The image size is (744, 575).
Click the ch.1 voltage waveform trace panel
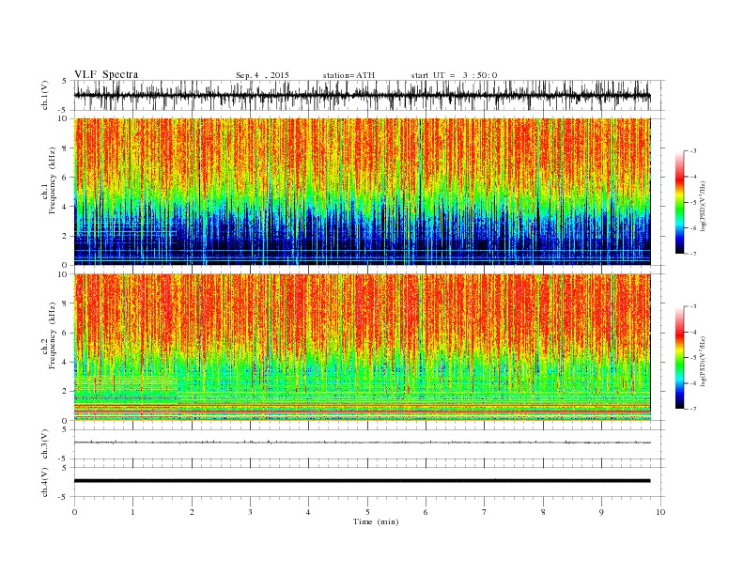[369, 95]
